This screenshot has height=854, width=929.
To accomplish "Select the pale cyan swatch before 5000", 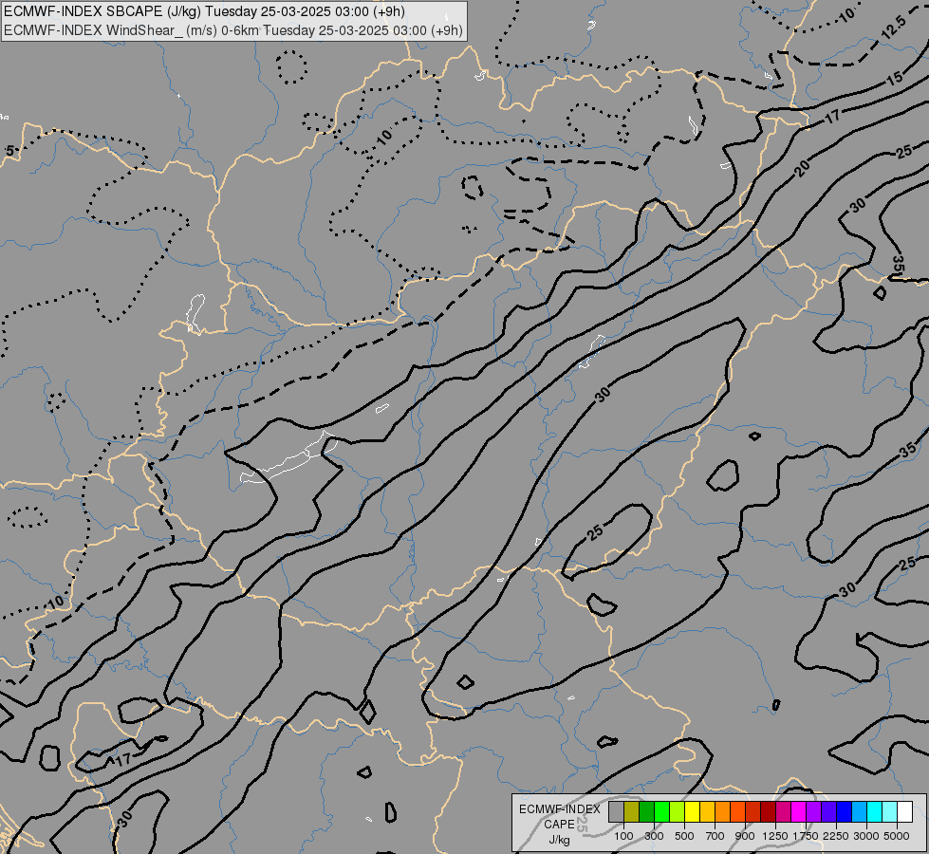I will (x=890, y=812).
